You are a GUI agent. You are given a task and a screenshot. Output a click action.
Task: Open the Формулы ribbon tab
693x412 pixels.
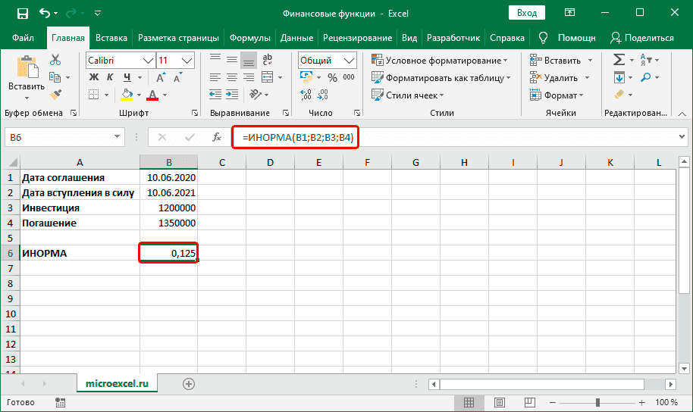tap(249, 38)
